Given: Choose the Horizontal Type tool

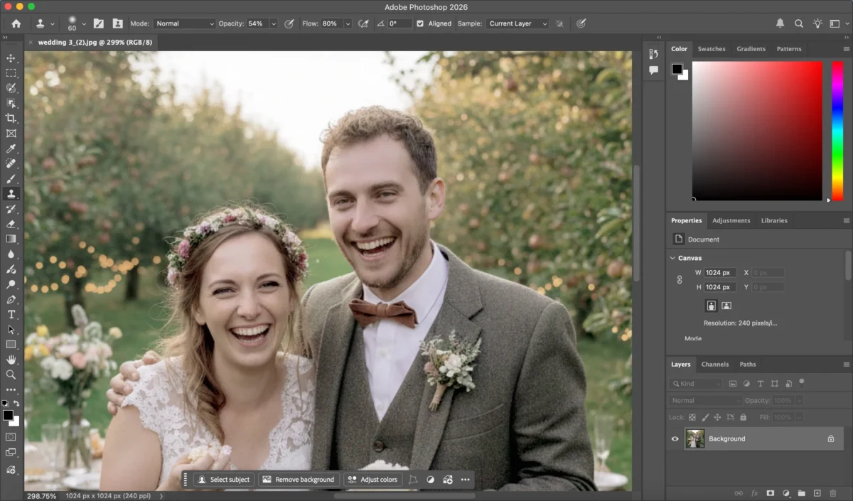Looking at the screenshot, I should 11,314.
